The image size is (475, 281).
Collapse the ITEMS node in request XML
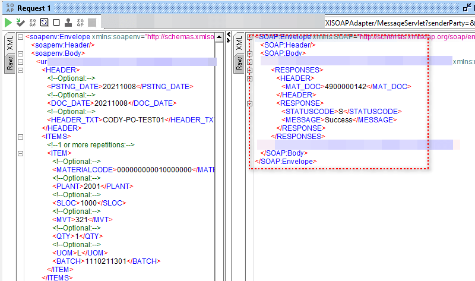[21, 137]
